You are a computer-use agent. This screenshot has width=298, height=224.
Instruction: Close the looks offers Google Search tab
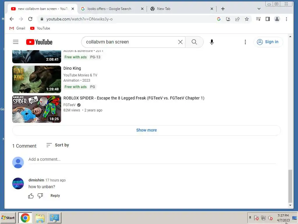click(x=142, y=9)
